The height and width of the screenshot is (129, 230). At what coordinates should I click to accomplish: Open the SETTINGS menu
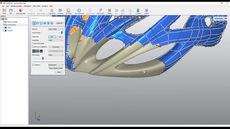[x=45, y=6]
